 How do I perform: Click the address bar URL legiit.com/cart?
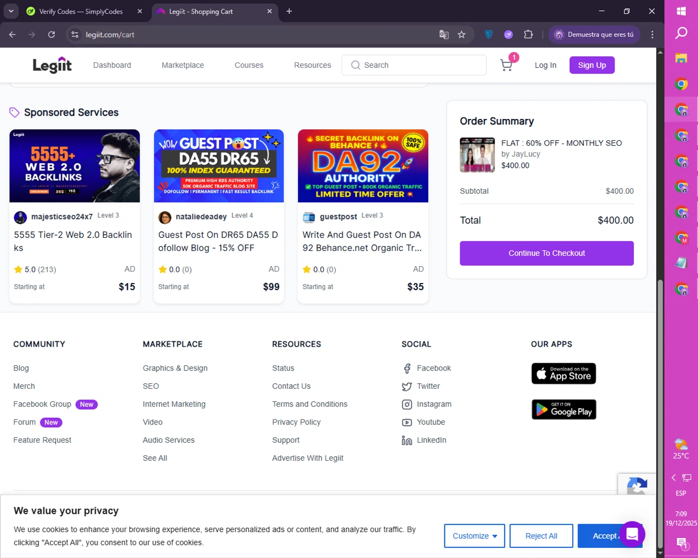coord(110,34)
